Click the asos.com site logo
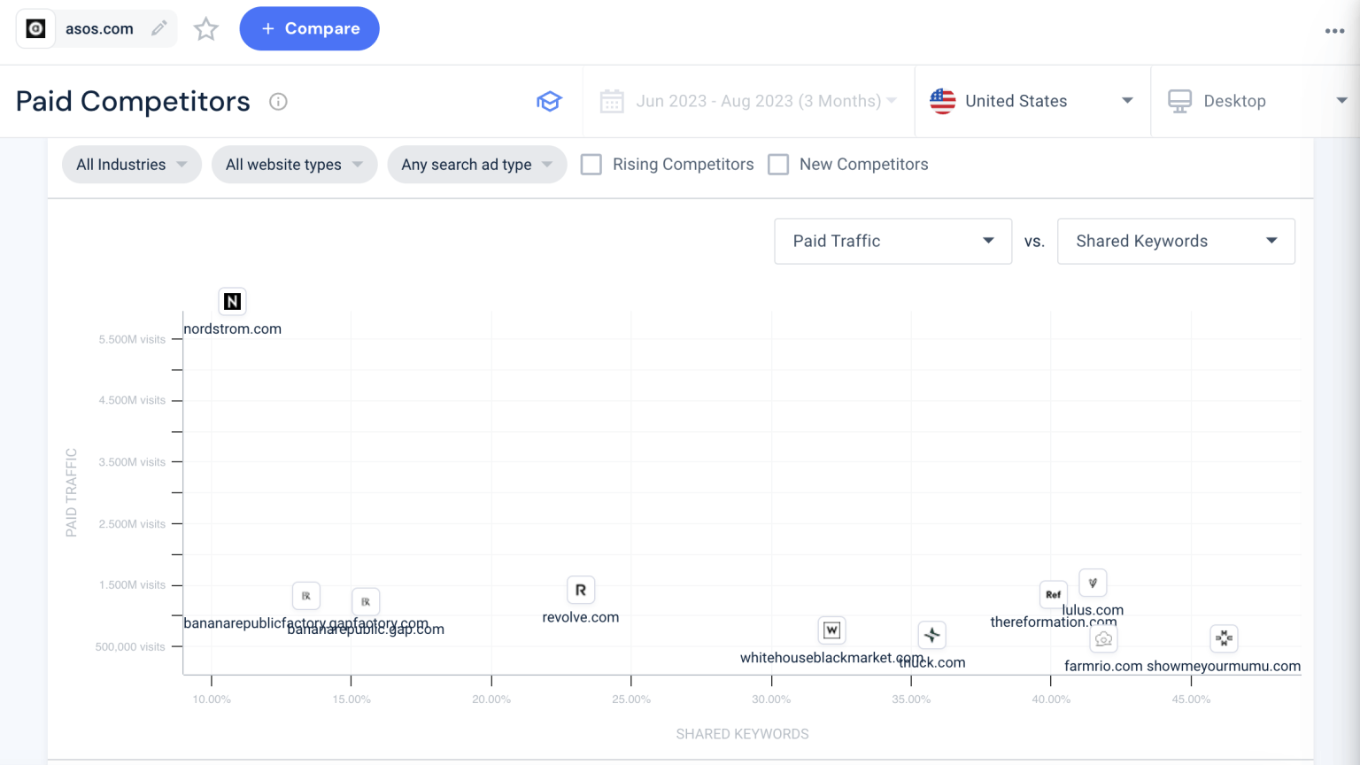 35,28
